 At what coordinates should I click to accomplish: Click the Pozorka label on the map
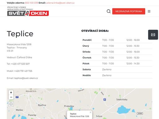(32, 115)
